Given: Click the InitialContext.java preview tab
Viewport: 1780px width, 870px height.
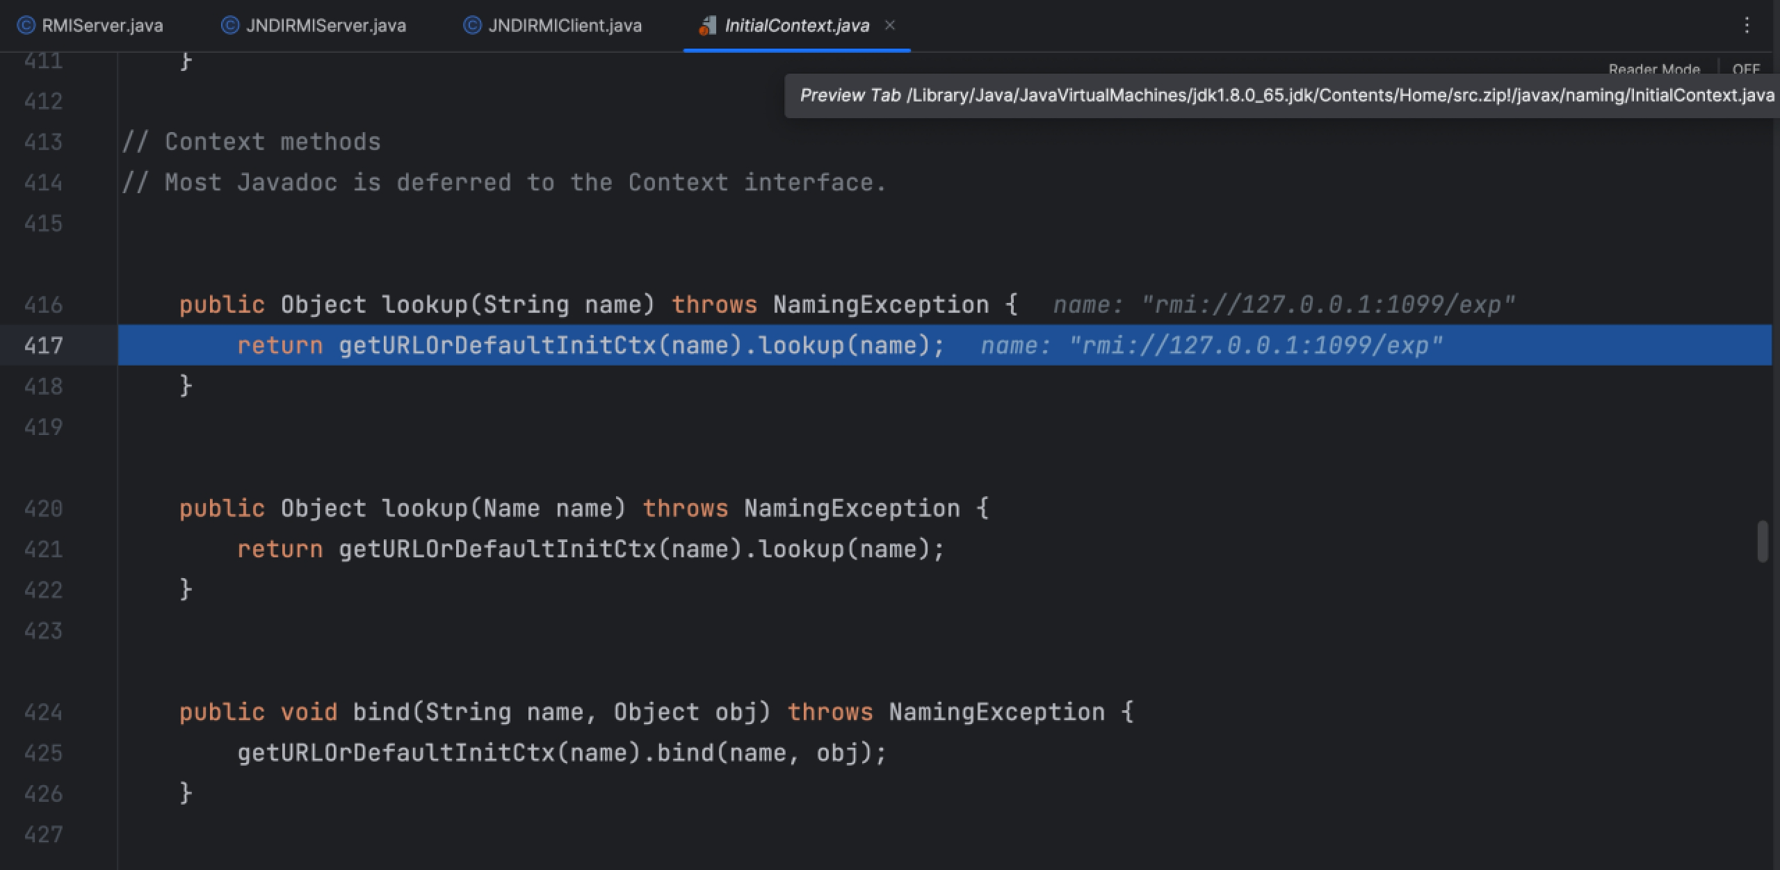Looking at the screenshot, I should (x=797, y=26).
